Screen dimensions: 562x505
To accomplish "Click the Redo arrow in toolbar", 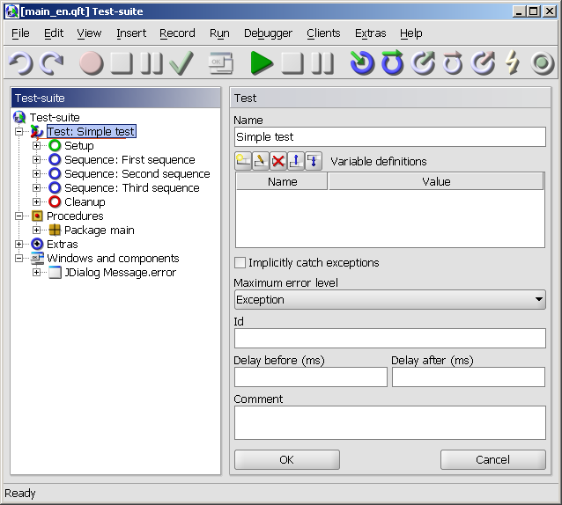I will [x=52, y=63].
